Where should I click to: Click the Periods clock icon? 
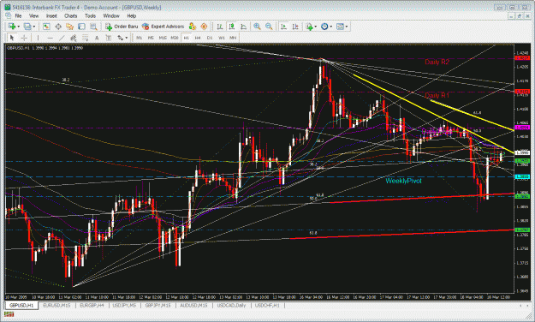click(x=324, y=27)
